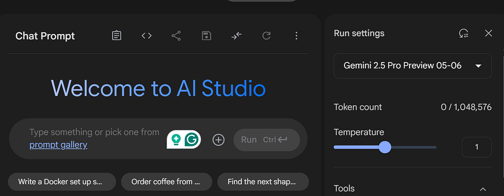Click the Token count label
The image size is (504, 196).
358,107
